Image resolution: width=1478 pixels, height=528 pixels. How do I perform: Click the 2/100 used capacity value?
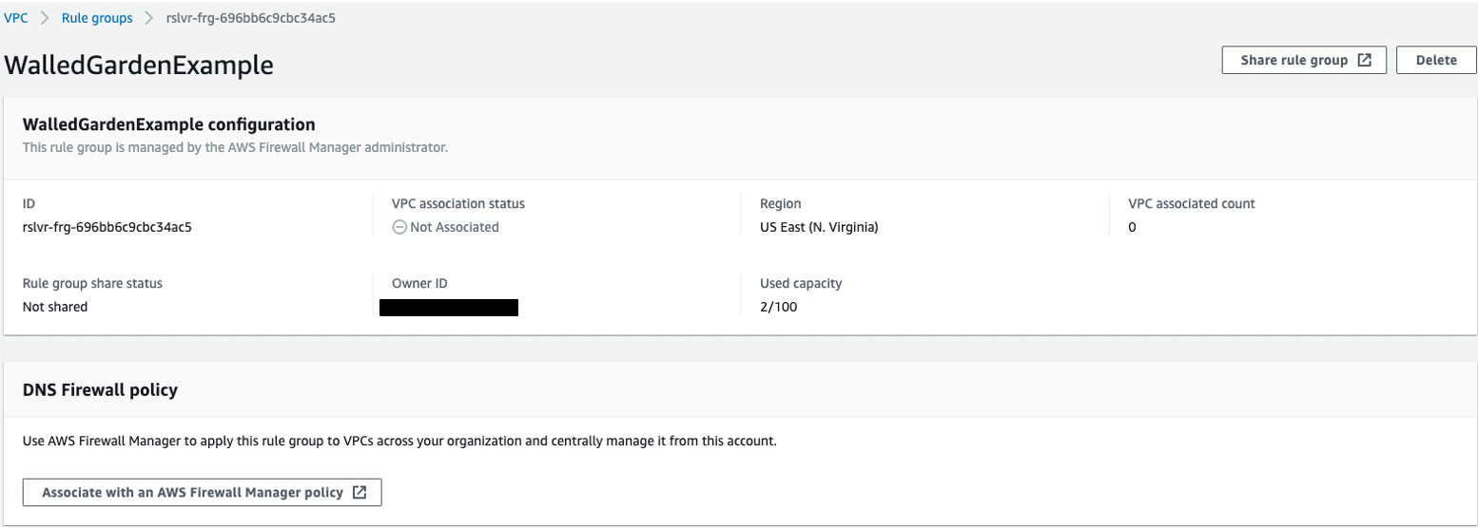click(x=780, y=307)
